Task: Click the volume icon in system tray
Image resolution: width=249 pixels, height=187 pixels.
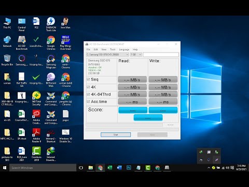Action: [228, 168]
